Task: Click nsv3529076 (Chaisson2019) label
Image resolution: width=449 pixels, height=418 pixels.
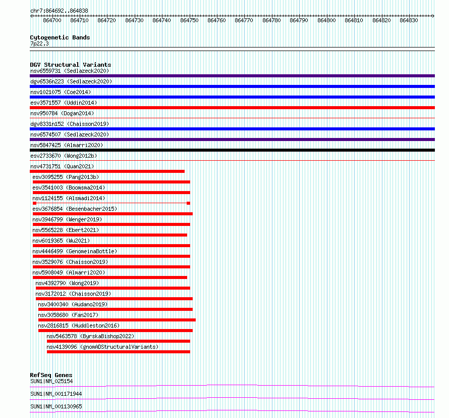Action: [70, 262]
